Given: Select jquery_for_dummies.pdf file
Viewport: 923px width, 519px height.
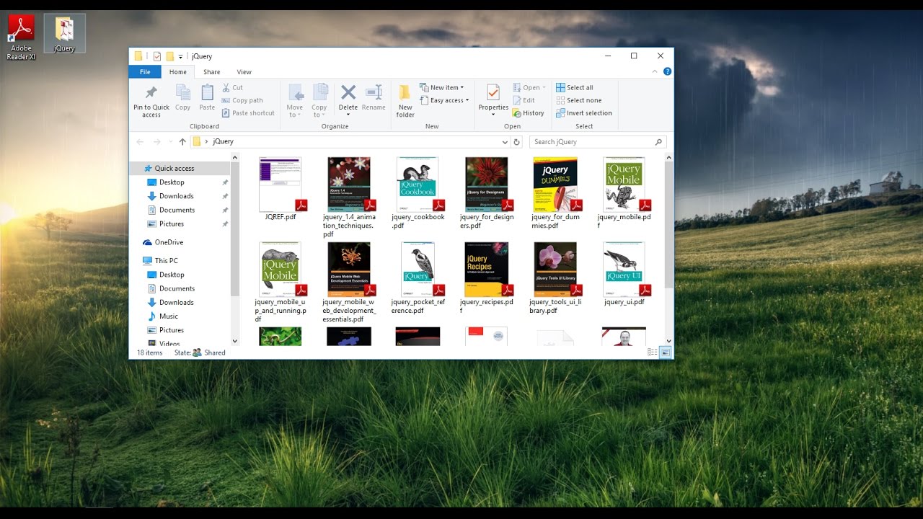Looking at the screenshot, I should point(555,193).
